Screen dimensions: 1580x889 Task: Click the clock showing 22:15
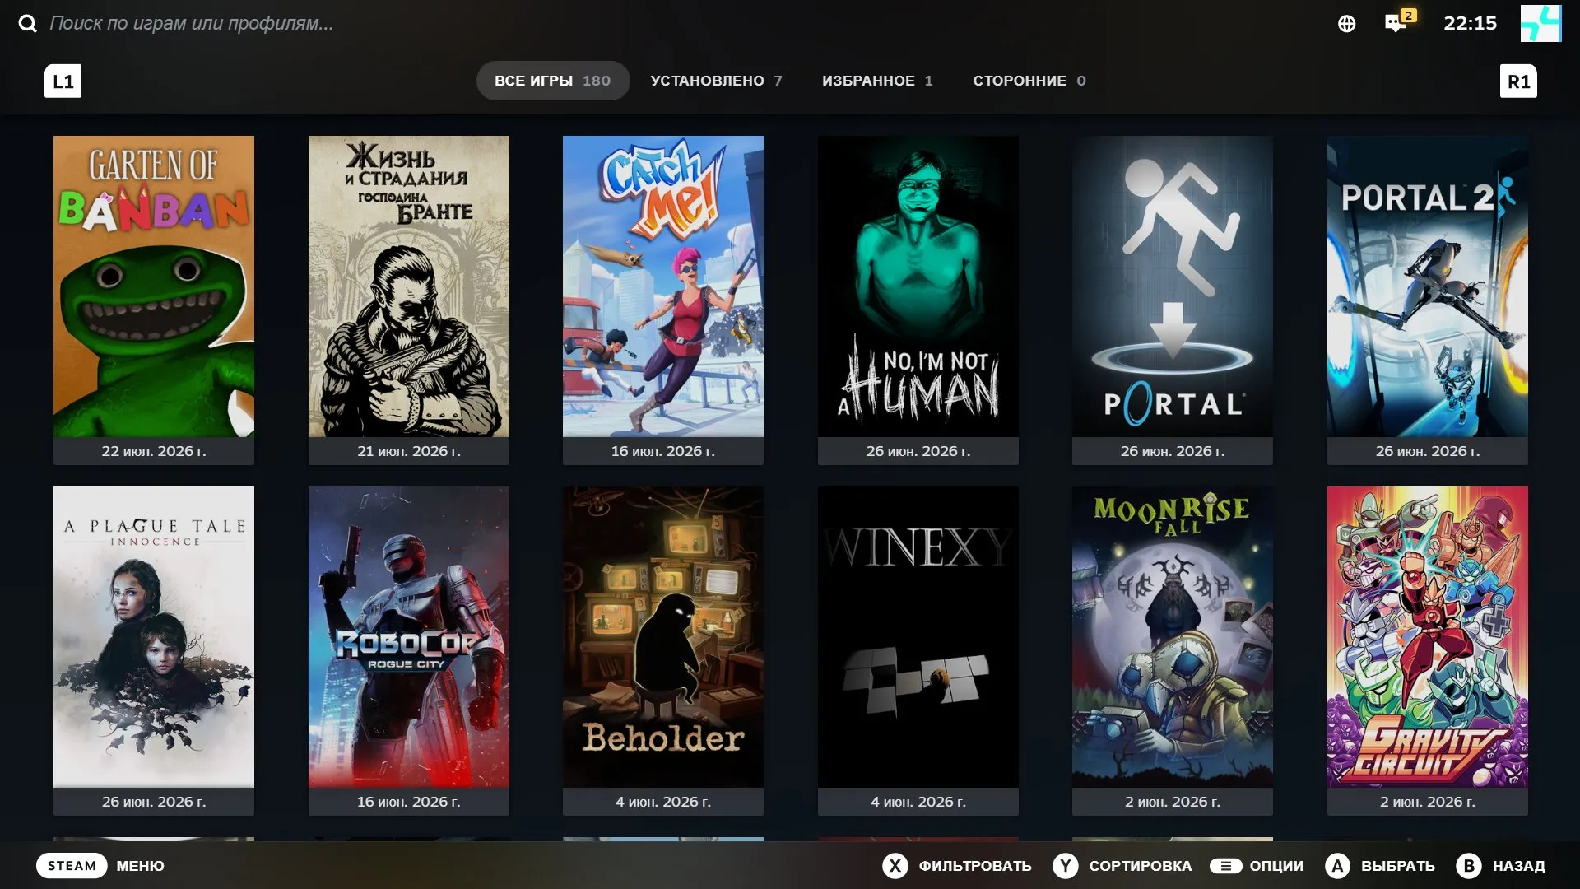coord(1470,23)
